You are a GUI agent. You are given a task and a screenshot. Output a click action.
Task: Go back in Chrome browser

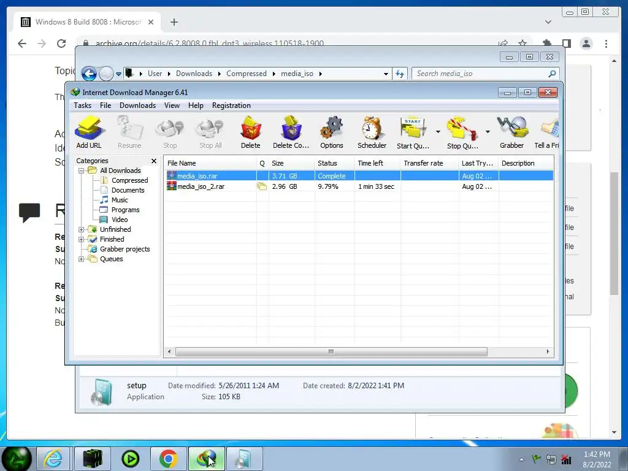pyautogui.click(x=22, y=44)
